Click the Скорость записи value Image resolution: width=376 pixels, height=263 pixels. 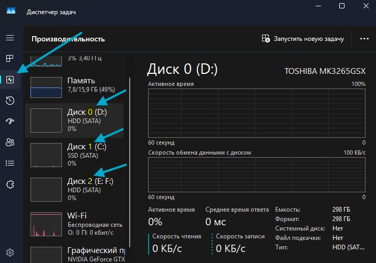pyautogui.click(x=231, y=249)
